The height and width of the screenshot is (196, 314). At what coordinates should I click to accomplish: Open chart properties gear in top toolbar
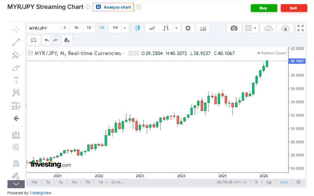pos(187,28)
